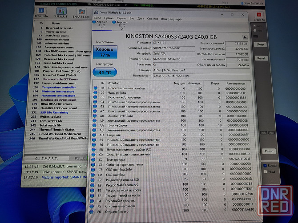Screen dimensions: 298x223
Task: Click status circle for Плохие блоки row
Action: (94, 125)
